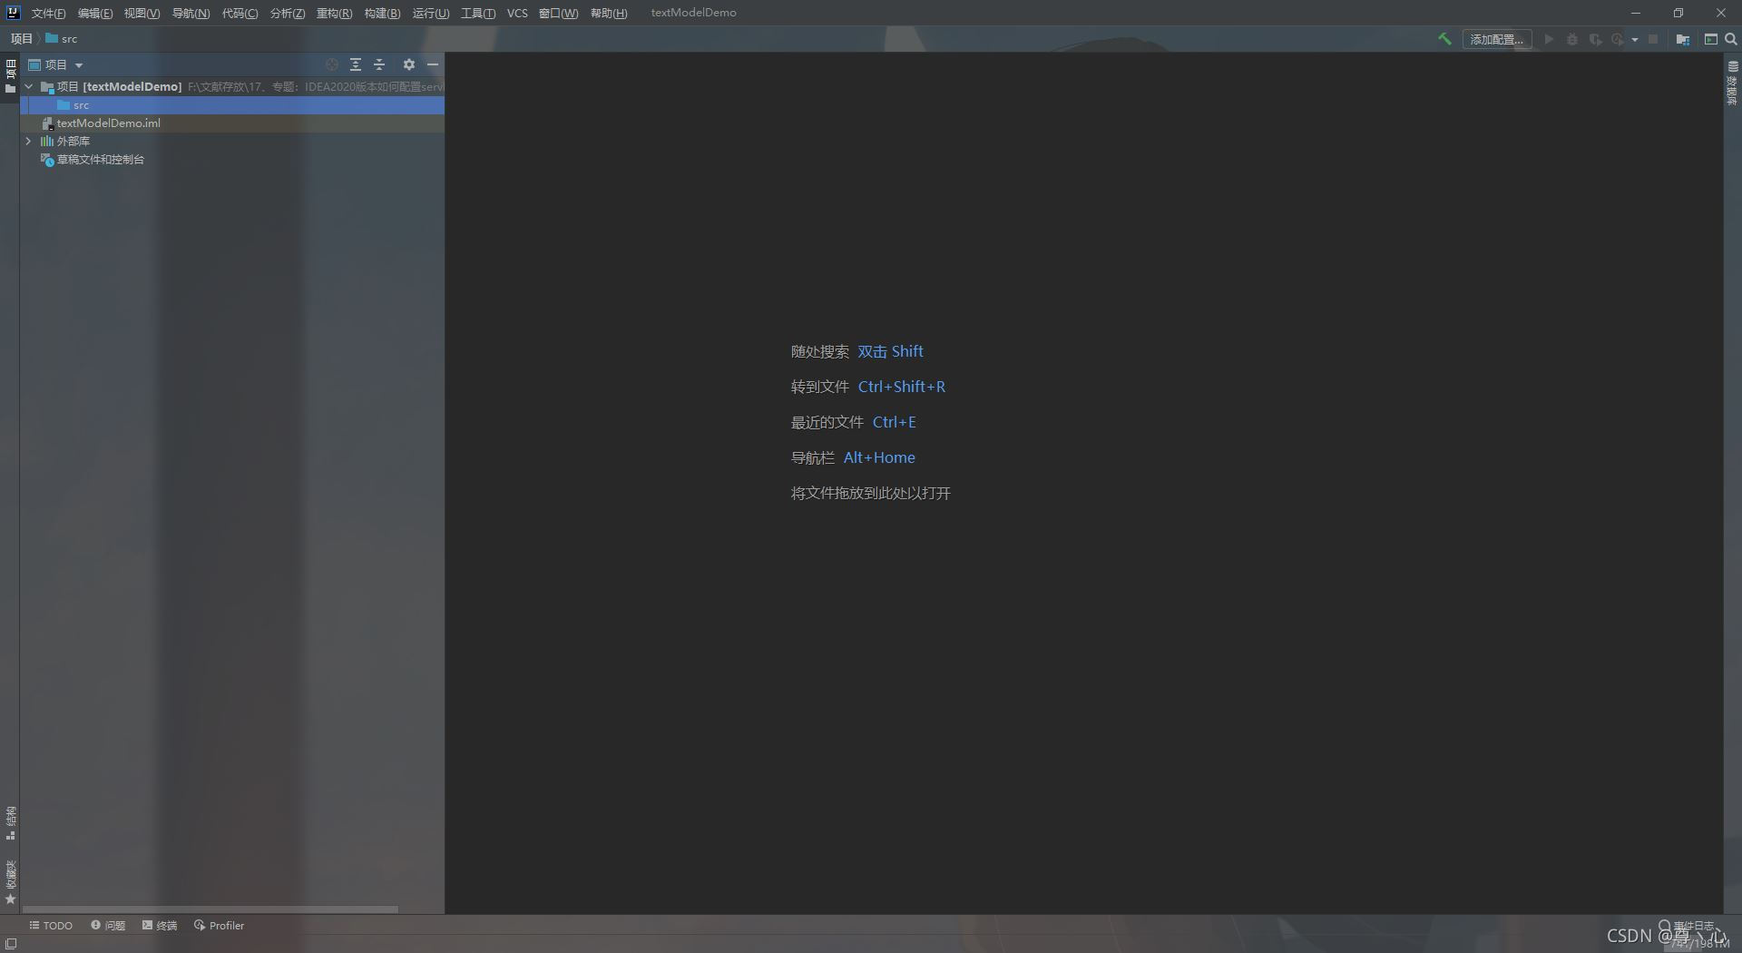The image size is (1742, 953).
Task: Open the run options dropdown arrow
Action: 1635,39
